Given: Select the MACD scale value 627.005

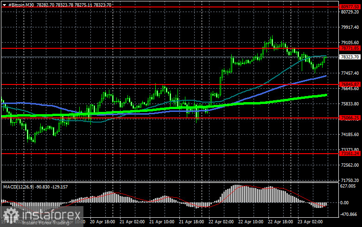Looking at the screenshot, I should click(348, 186).
